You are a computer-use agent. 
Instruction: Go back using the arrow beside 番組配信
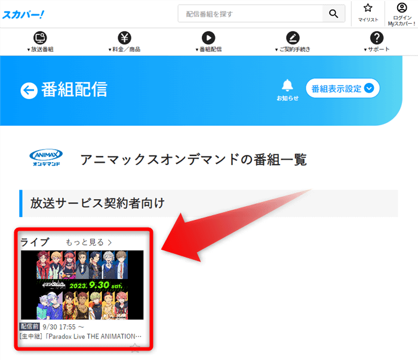click(x=29, y=91)
